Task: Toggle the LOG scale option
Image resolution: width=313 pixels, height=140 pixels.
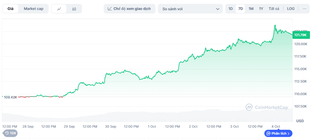Action: [291, 9]
